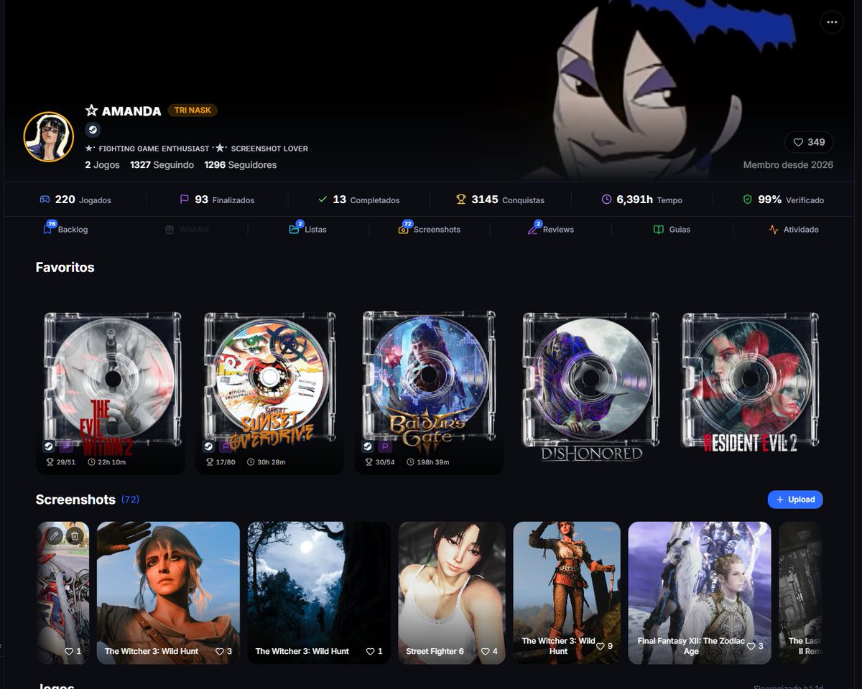Click the Upload button
This screenshot has height=689, width=862.
click(x=795, y=500)
